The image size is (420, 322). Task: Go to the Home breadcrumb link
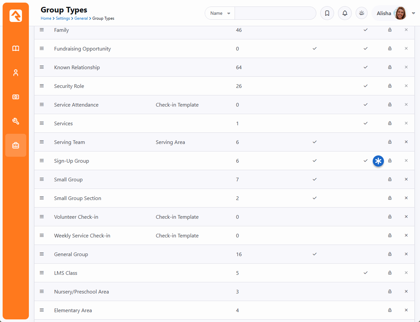[x=46, y=18]
